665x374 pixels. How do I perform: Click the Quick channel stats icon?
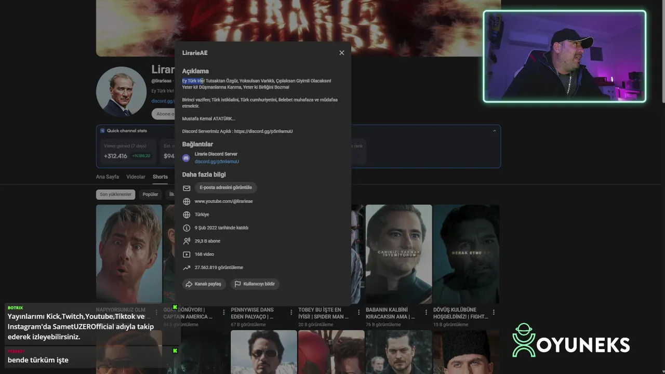point(102,131)
